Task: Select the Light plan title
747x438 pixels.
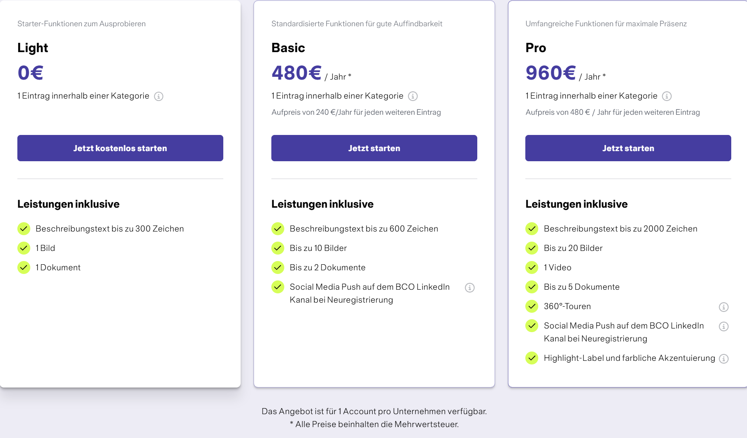Action: click(32, 48)
